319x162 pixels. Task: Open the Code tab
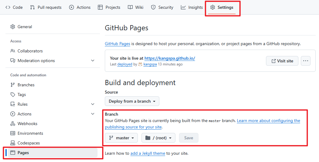14,7
